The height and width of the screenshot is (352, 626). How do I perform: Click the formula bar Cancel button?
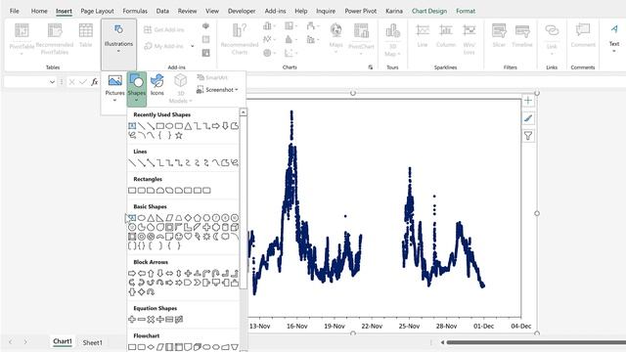71,82
